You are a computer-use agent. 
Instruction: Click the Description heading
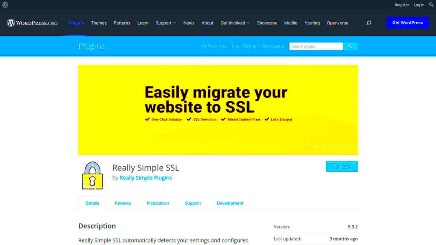coord(97,226)
